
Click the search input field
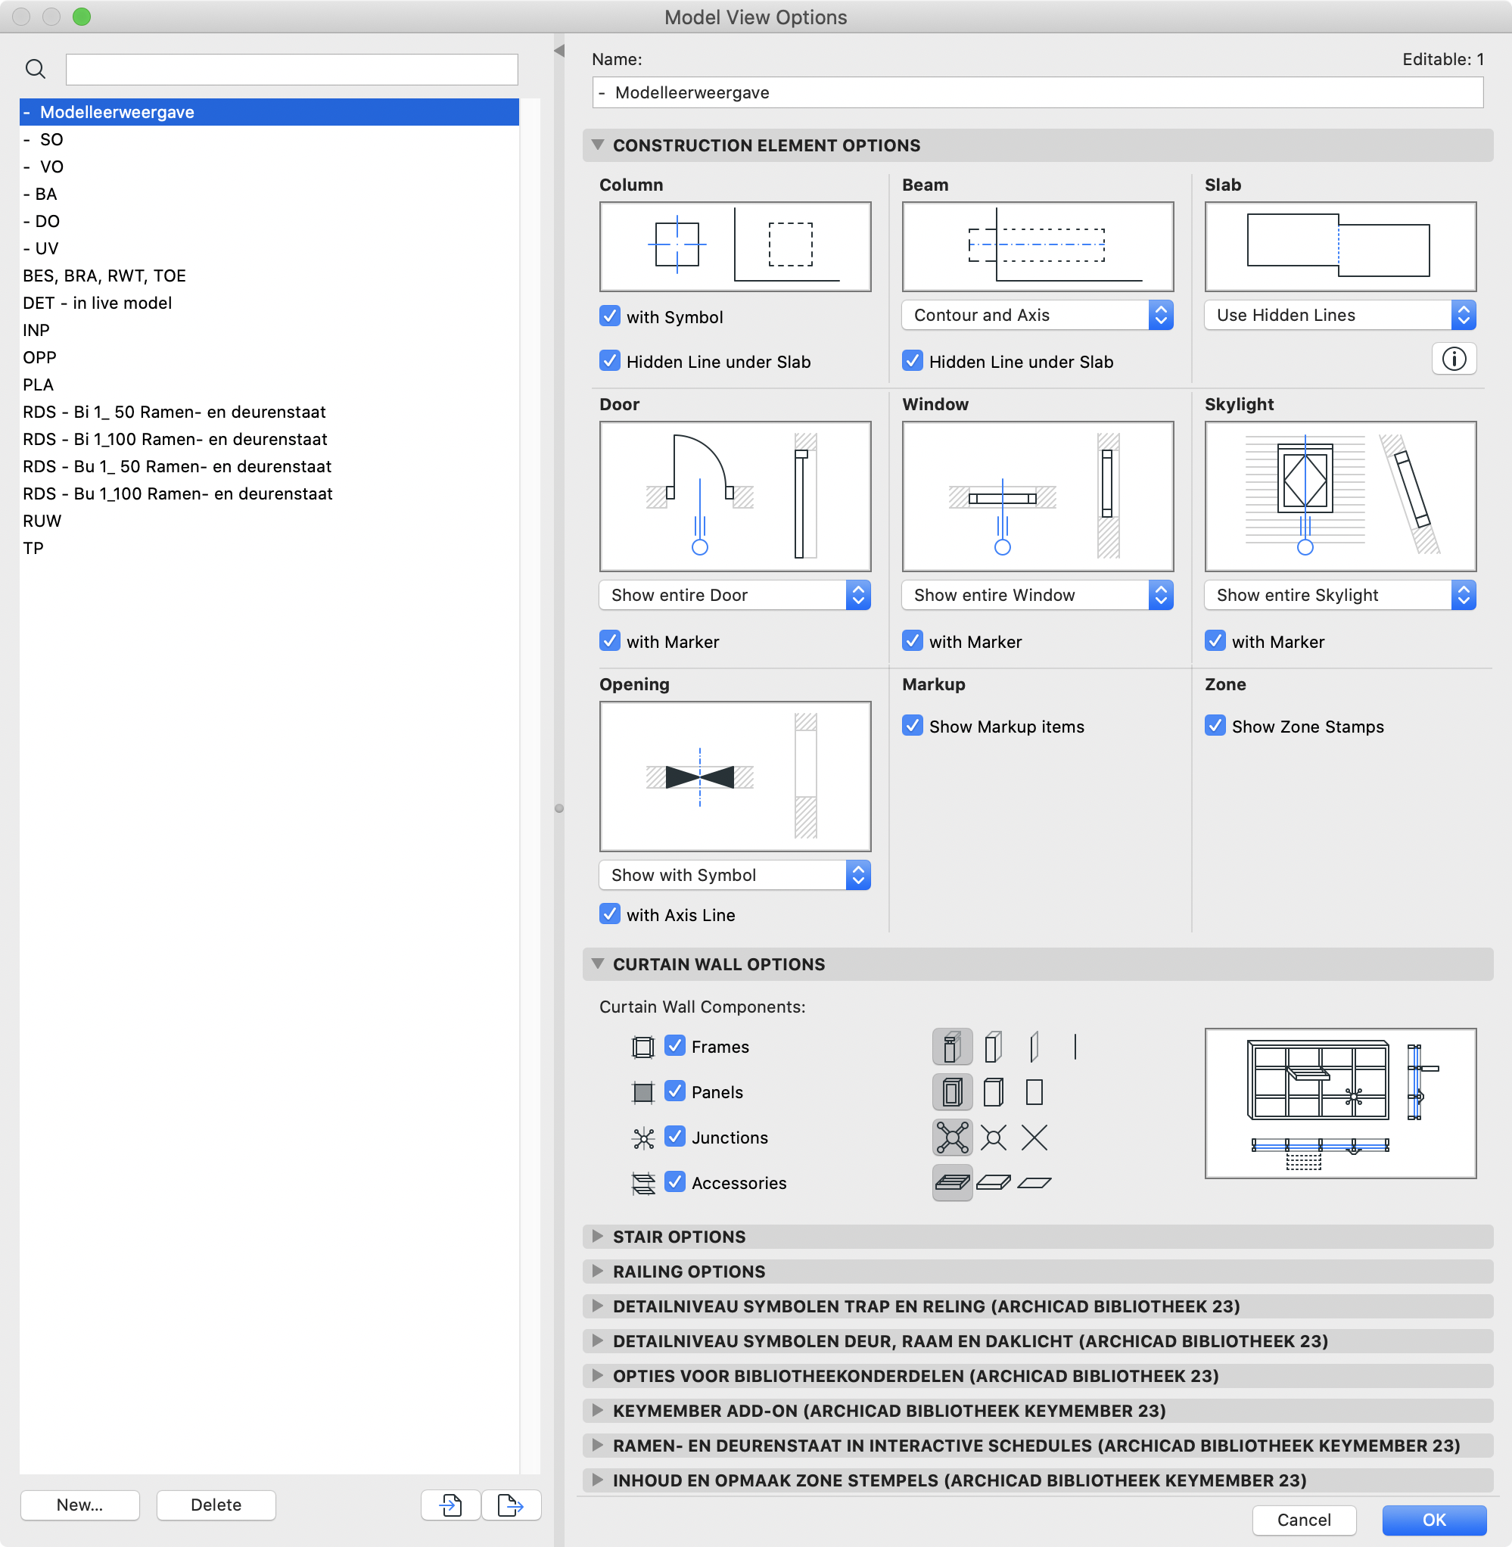(x=291, y=69)
